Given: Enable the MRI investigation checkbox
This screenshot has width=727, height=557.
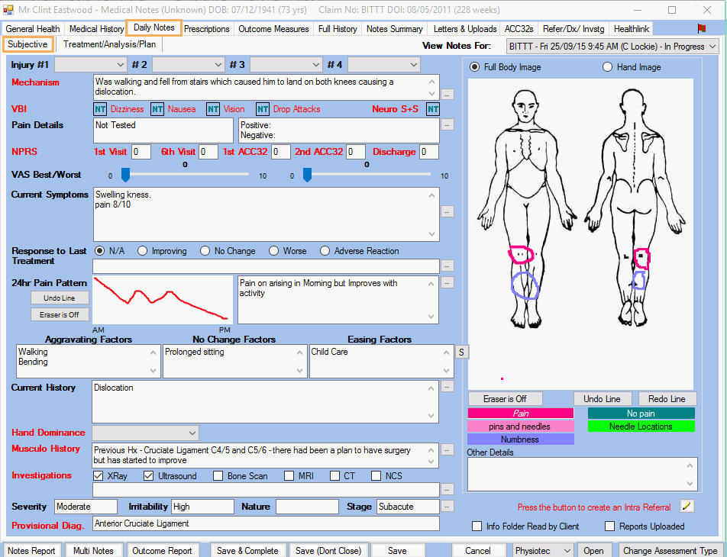Looking at the screenshot, I should pos(290,476).
